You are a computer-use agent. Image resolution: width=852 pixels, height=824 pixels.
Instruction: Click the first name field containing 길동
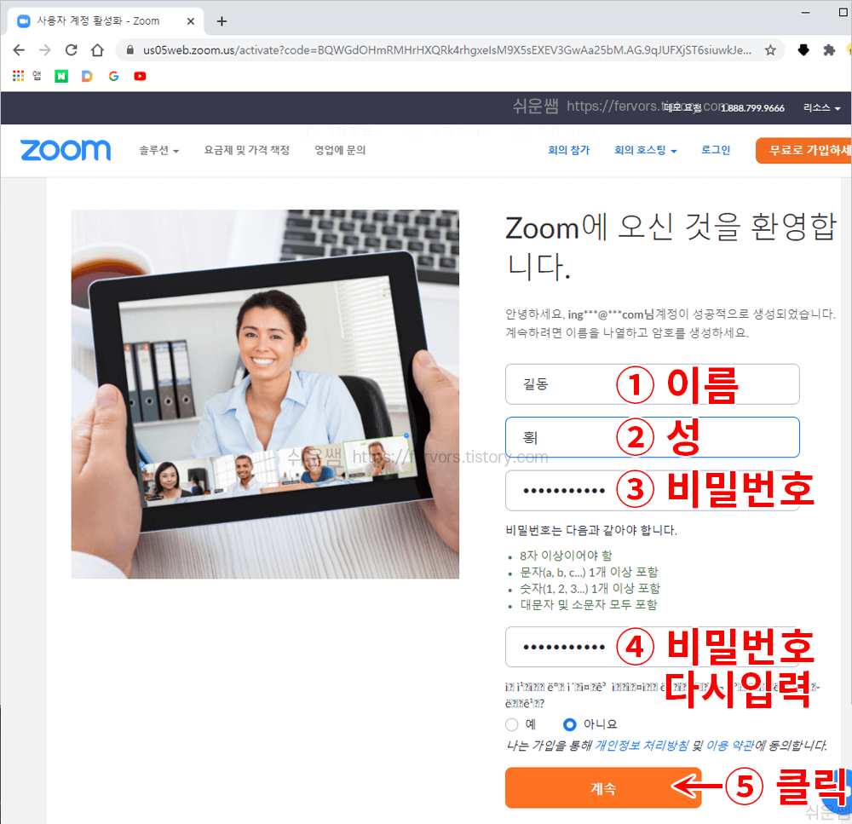pyautogui.click(x=652, y=384)
